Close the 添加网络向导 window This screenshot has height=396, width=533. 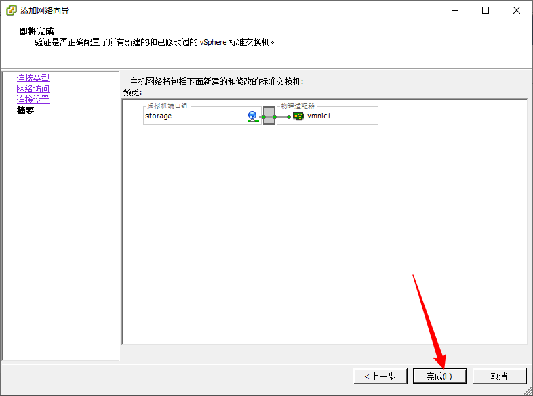tap(517, 10)
